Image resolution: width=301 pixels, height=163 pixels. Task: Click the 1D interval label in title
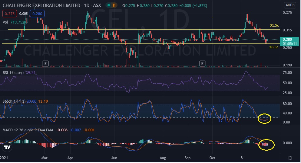click(87, 5)
